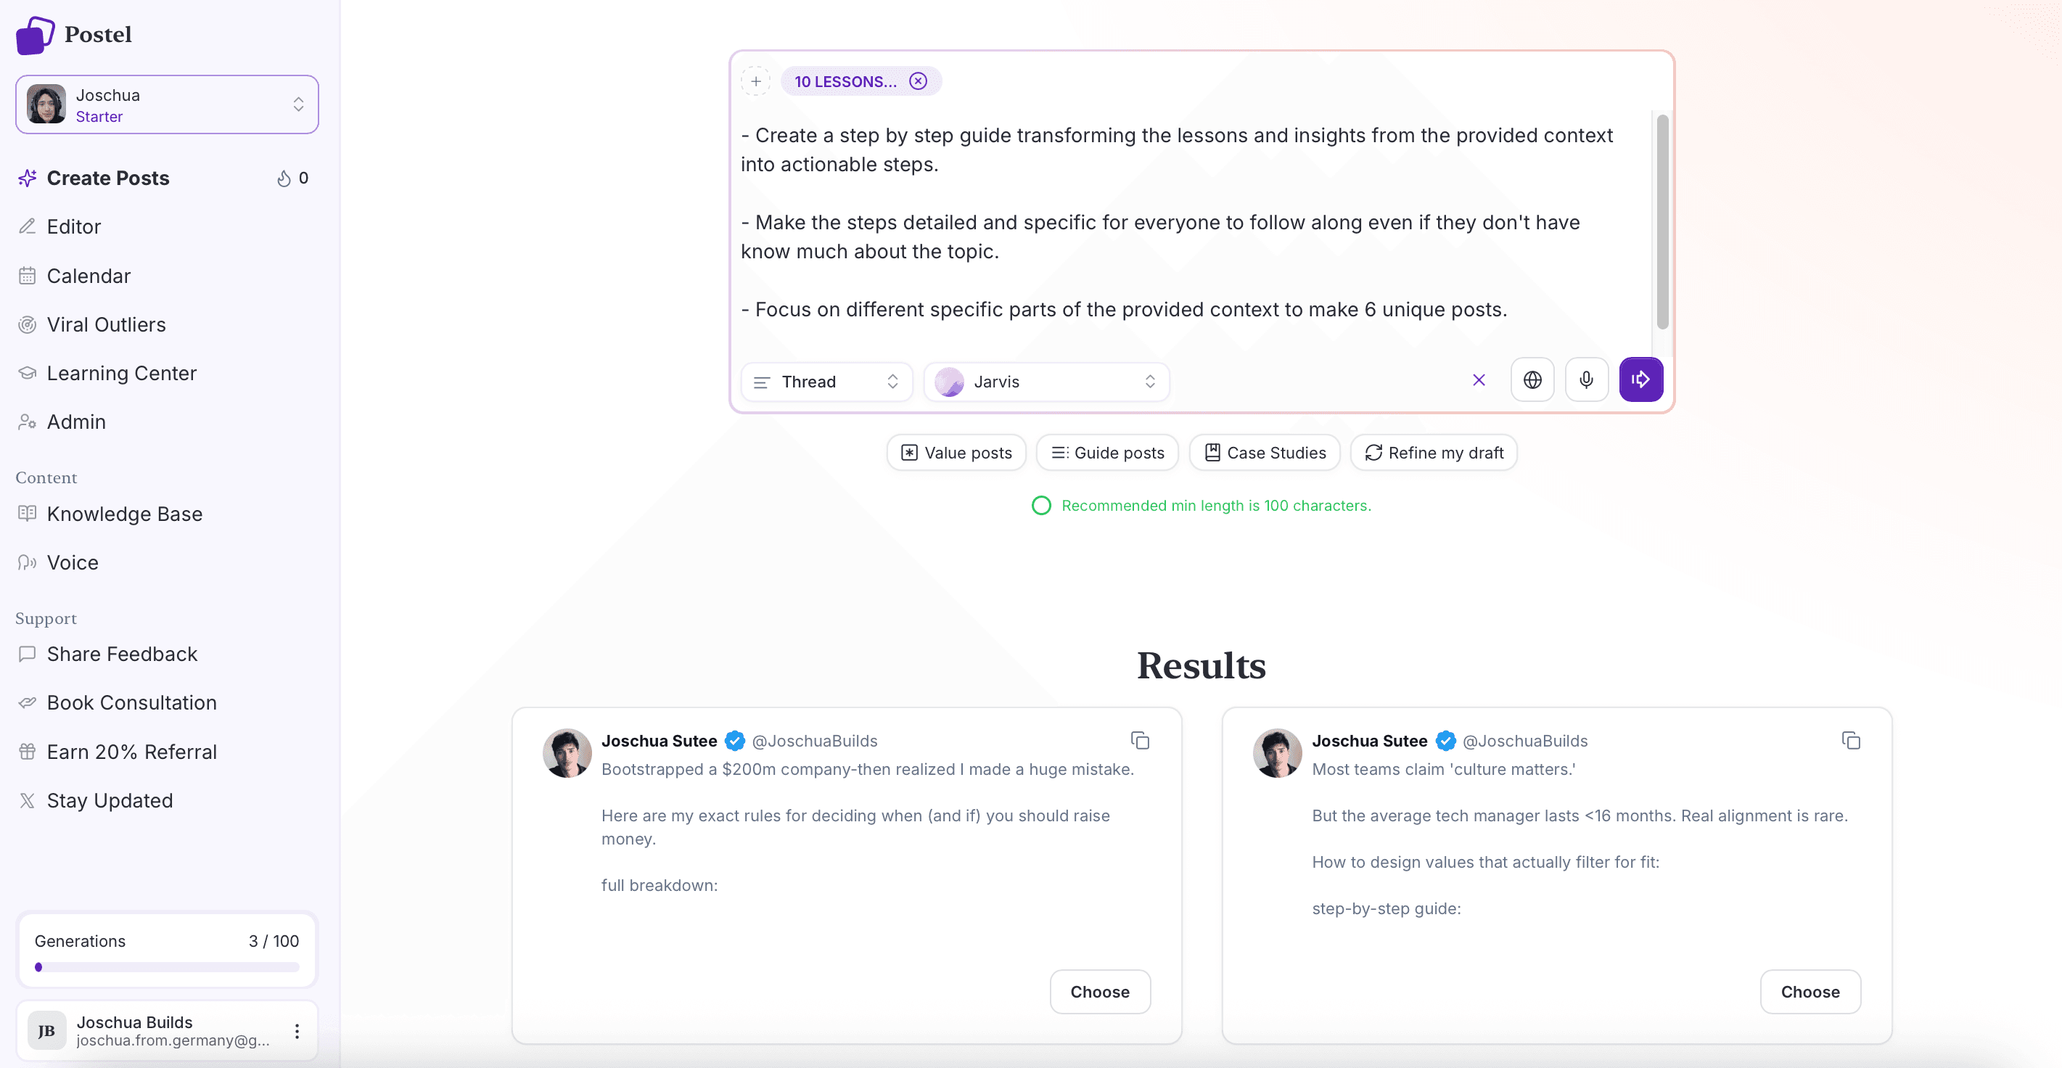Click the Generations usage progress bar

click(166, 967)
